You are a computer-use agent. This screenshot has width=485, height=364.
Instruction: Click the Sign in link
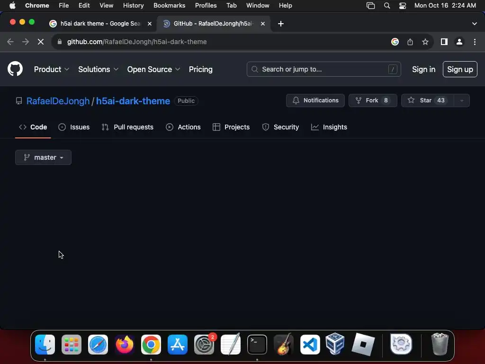pos(423,69)
